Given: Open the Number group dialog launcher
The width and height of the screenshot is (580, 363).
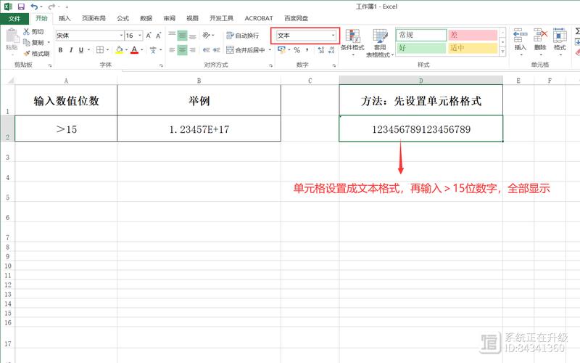Looking at the screenshot, I should click(334, 65).
